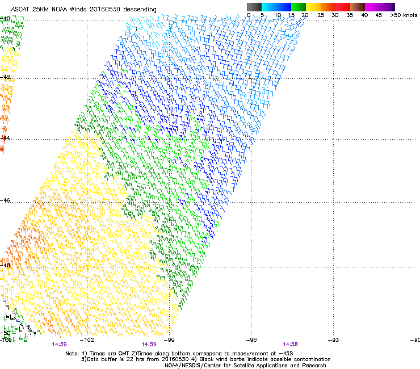Screen dimensions: 420x369
Task: Click the '-48' latitude axis label
Action: click(5, 265)
